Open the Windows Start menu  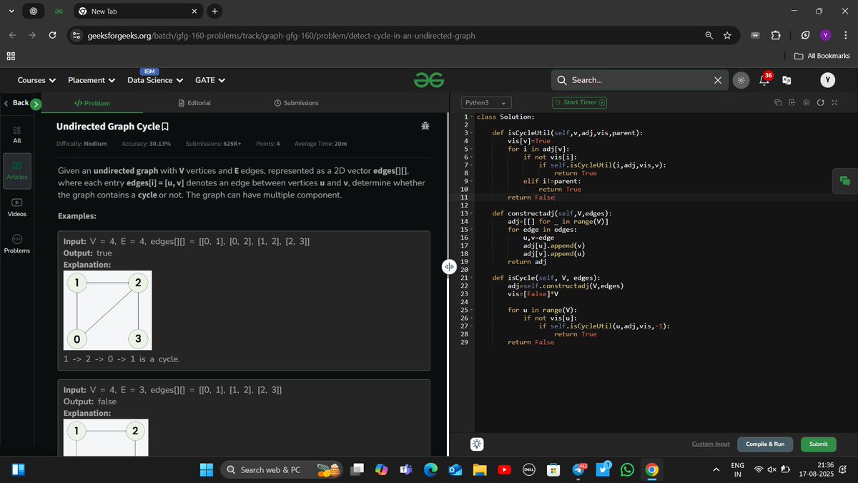coord(206,469)
